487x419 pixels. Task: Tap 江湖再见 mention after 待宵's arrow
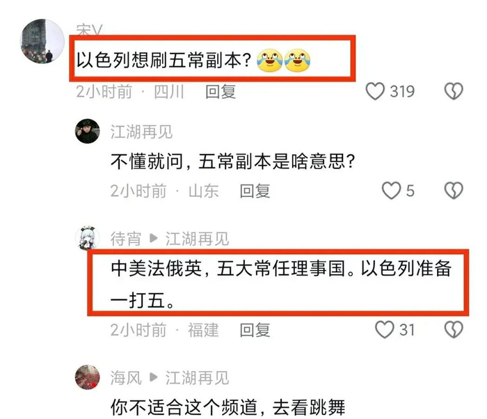click(x=197, y=239)
